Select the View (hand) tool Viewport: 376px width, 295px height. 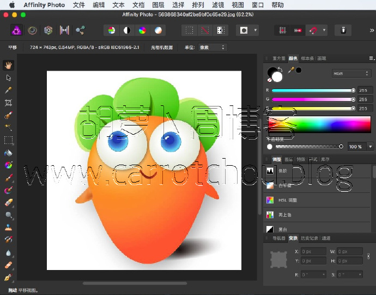(x=8, y=65)
